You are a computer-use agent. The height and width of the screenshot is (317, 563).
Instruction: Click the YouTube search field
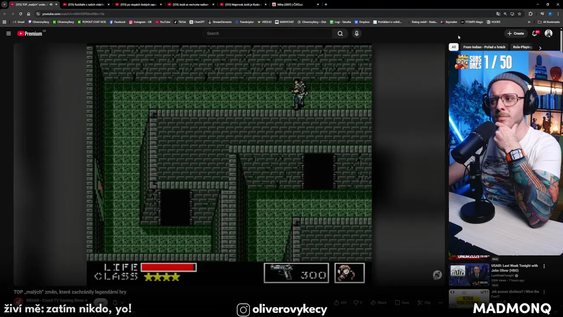point(268,33)
